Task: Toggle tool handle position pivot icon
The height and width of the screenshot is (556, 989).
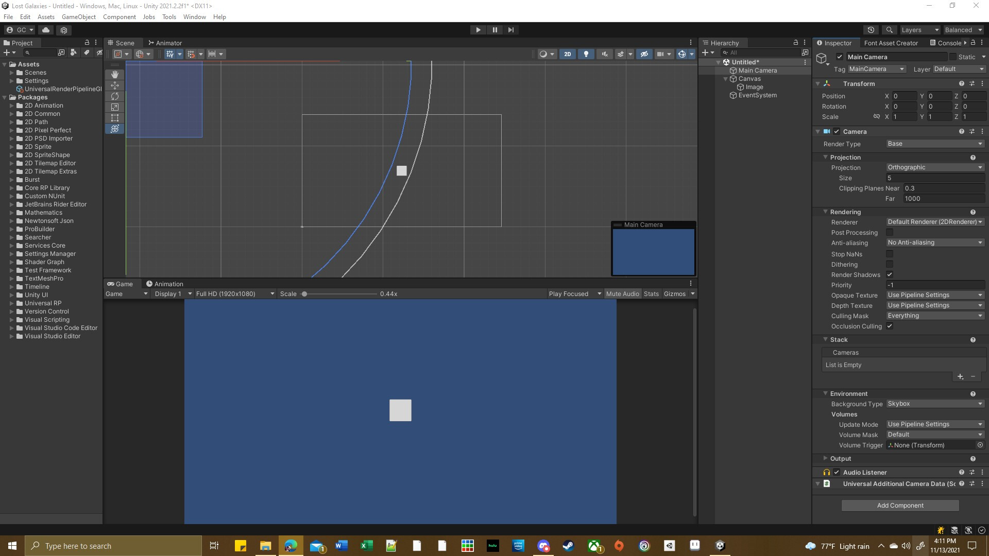Action: coord(118,54)
